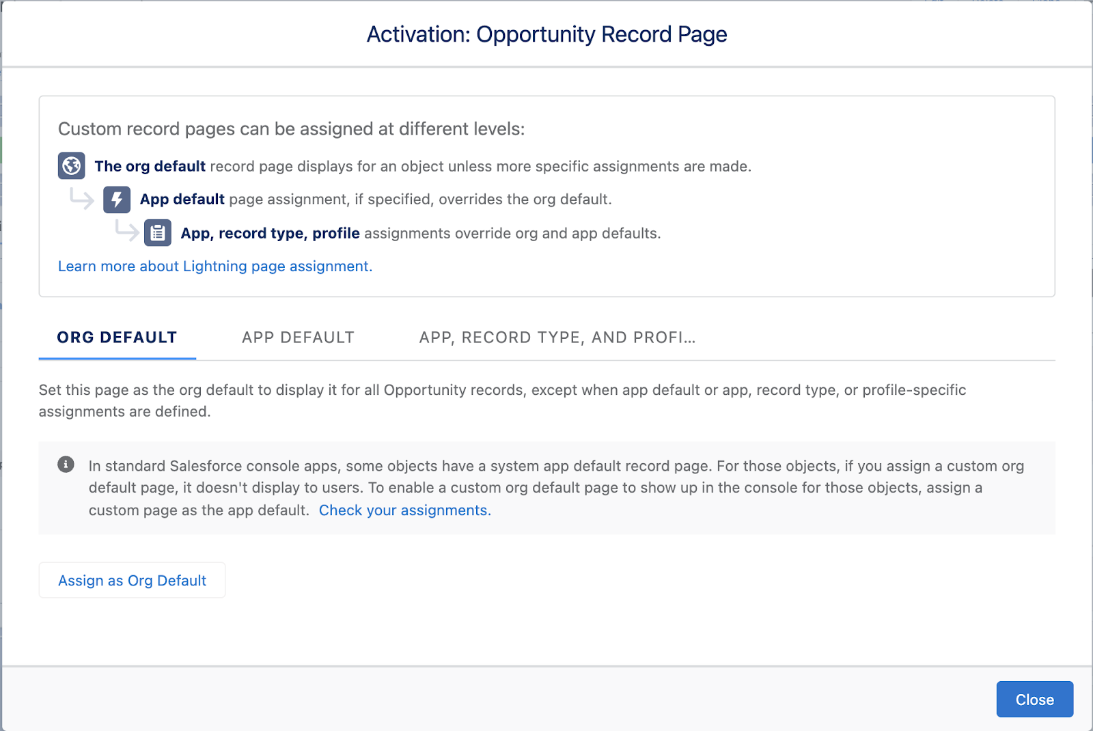
Task: Click the org default globe icon
Action: (x=72, y=166)
